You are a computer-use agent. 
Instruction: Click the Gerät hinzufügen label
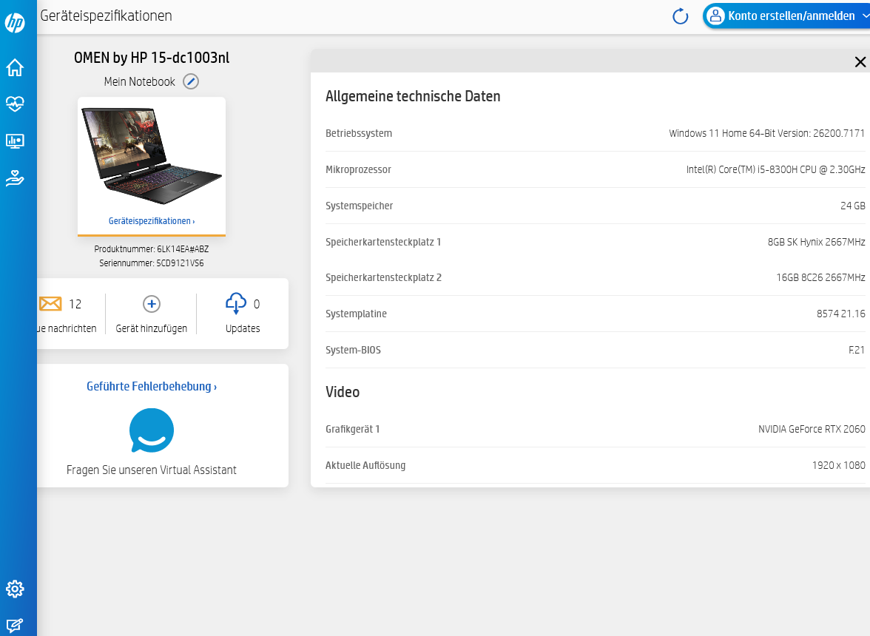152,328
